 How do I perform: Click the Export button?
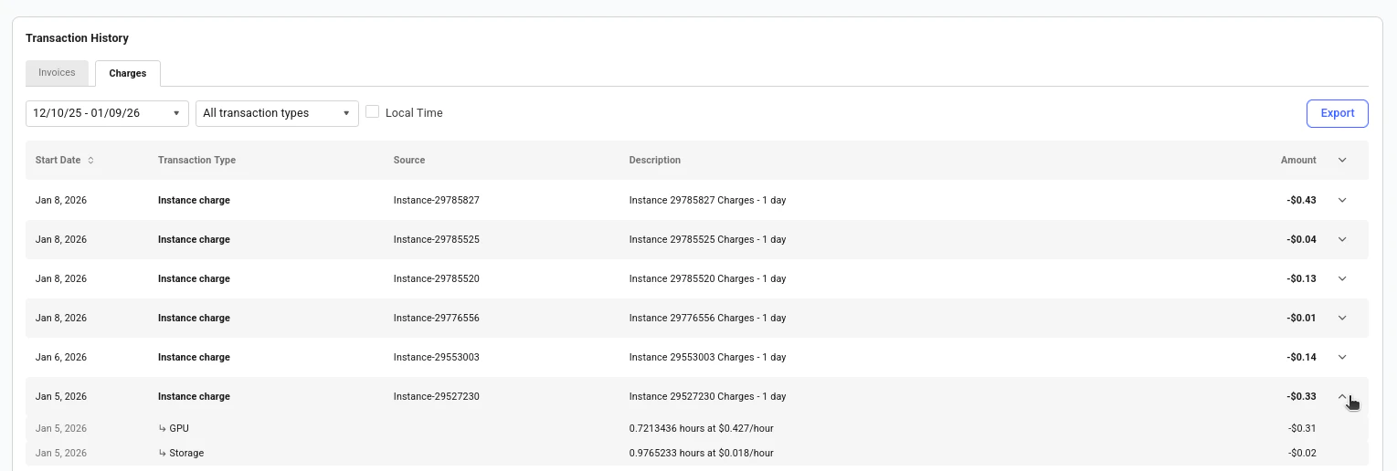1338,113
